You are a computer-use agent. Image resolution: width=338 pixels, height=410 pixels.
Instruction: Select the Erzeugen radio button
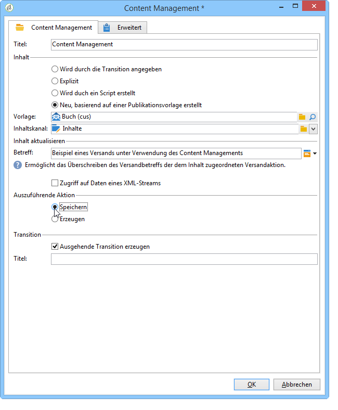pos(68,219)
